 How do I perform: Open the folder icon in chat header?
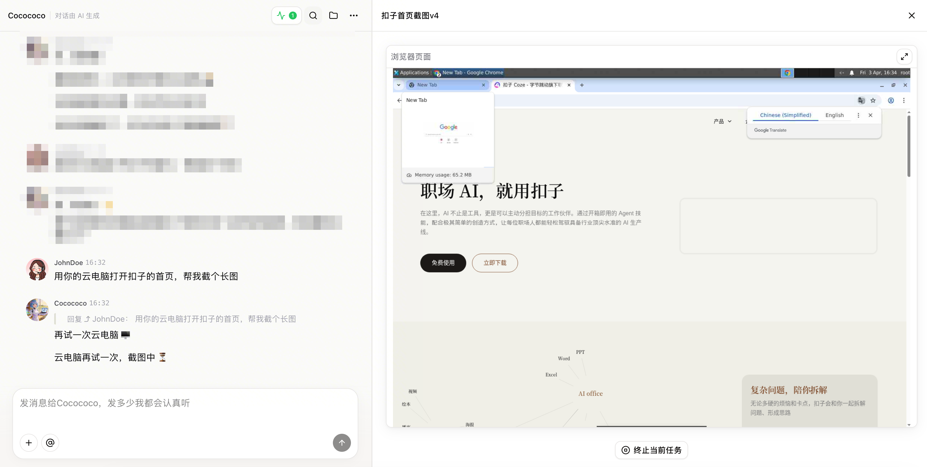[334, 15]
